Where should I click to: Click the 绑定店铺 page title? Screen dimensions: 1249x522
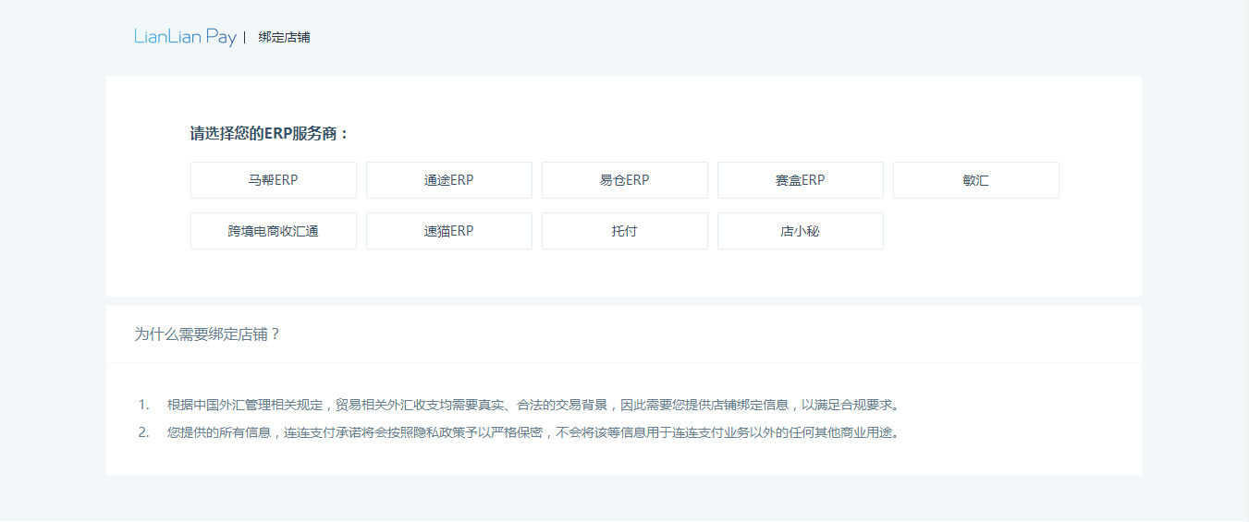point(285,38)
